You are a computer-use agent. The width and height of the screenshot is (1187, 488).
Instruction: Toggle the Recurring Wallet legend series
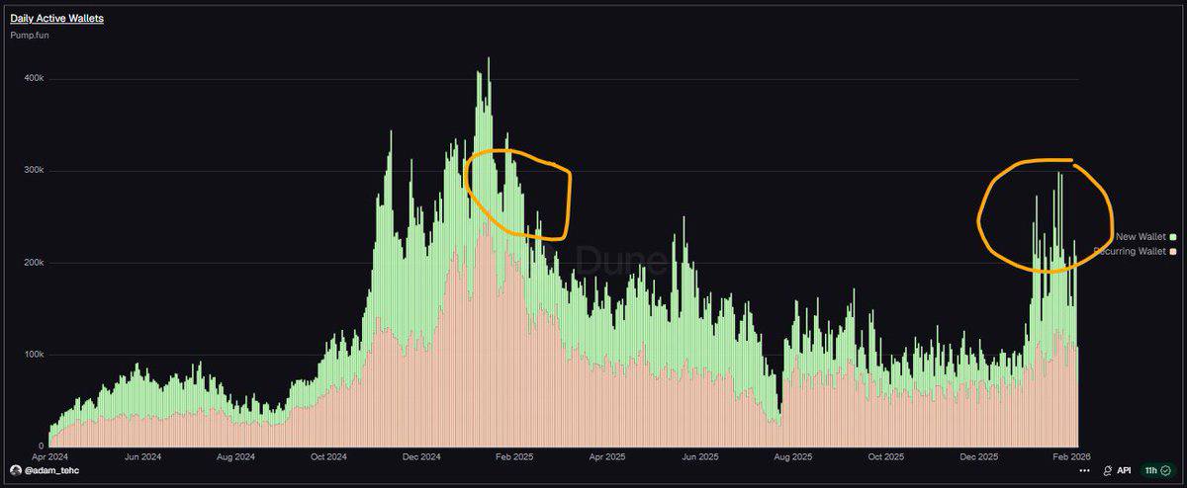[x=1132, y=252]
